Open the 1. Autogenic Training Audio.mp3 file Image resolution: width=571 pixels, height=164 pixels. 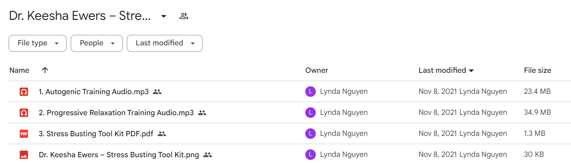tap(94, 92)
